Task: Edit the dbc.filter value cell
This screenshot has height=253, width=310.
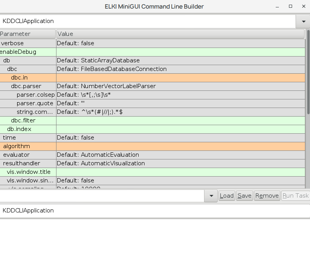Action: coord(180,120)
